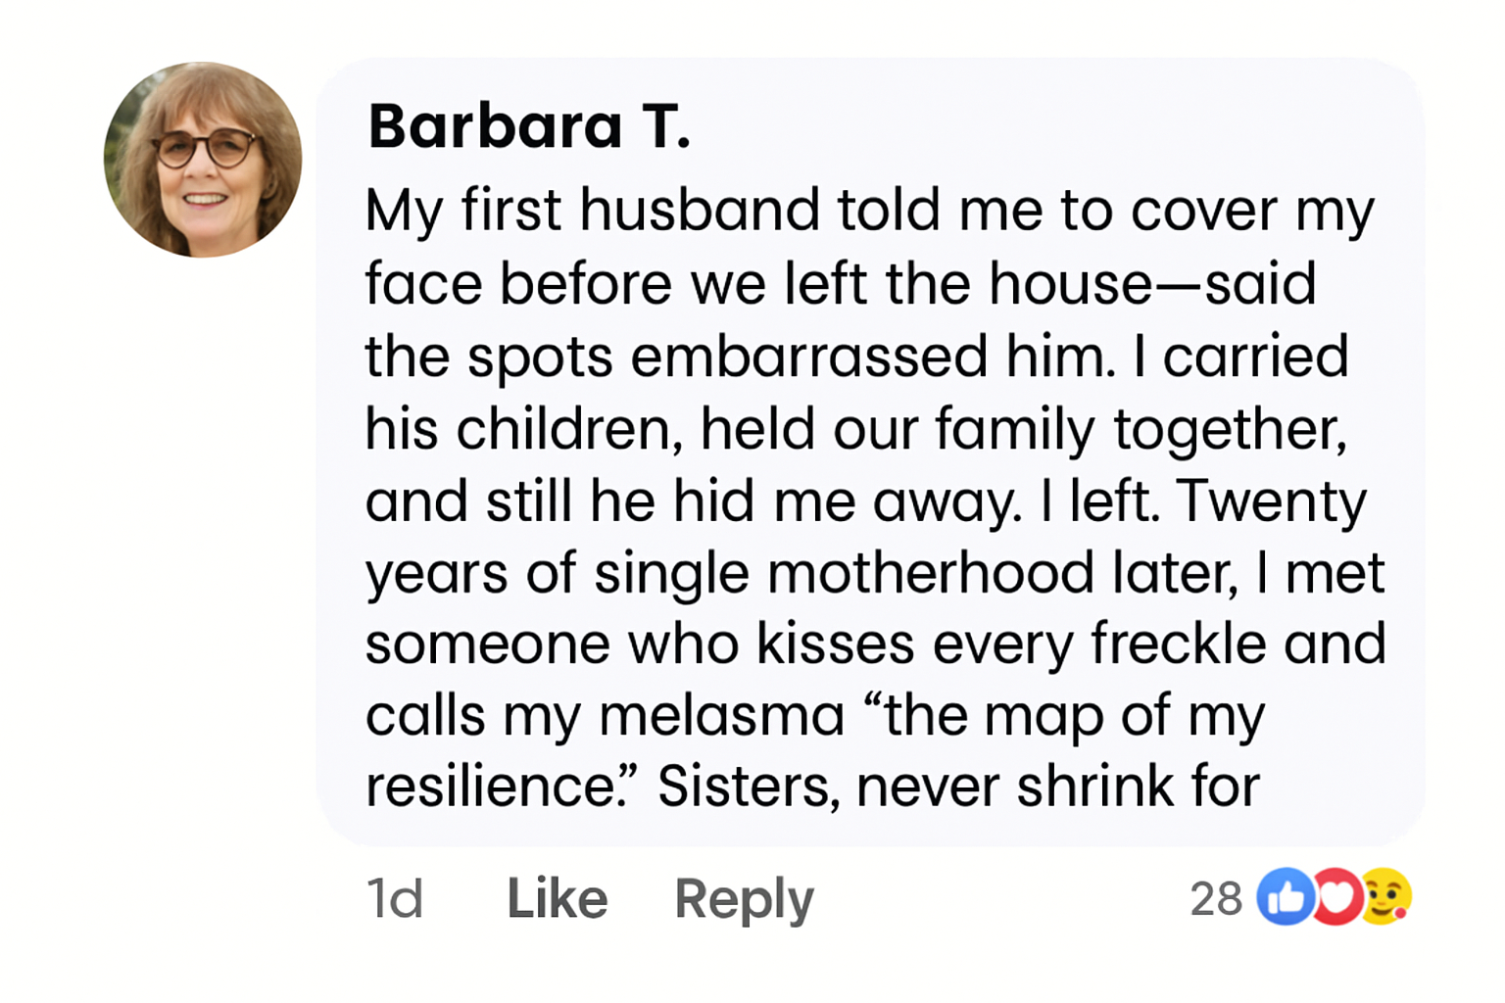The image size is (1505, 1003).
Task: Like Barbara's comment
Action: click(x=557, y=898)
